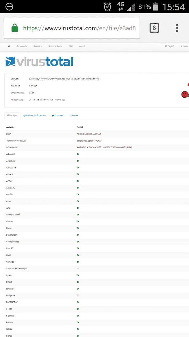The image size is (189, 337).
Task: Tap the green padlock security icon
Action: pyautogui.click(x=15, y=28)
